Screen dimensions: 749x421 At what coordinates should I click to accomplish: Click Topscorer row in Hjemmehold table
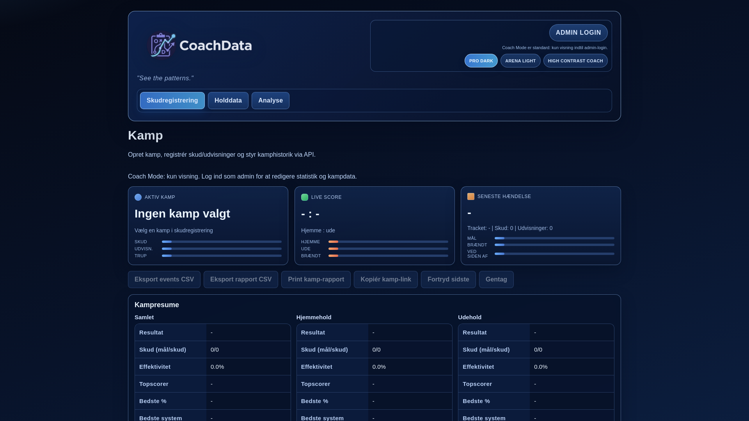tap(374, 384)
